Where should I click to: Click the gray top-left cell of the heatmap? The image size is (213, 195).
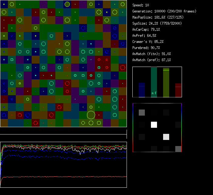142,113
